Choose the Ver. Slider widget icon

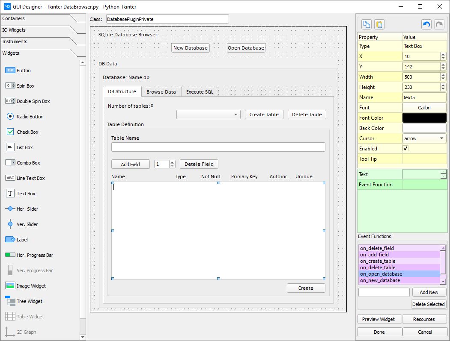[x=10, y=224]
